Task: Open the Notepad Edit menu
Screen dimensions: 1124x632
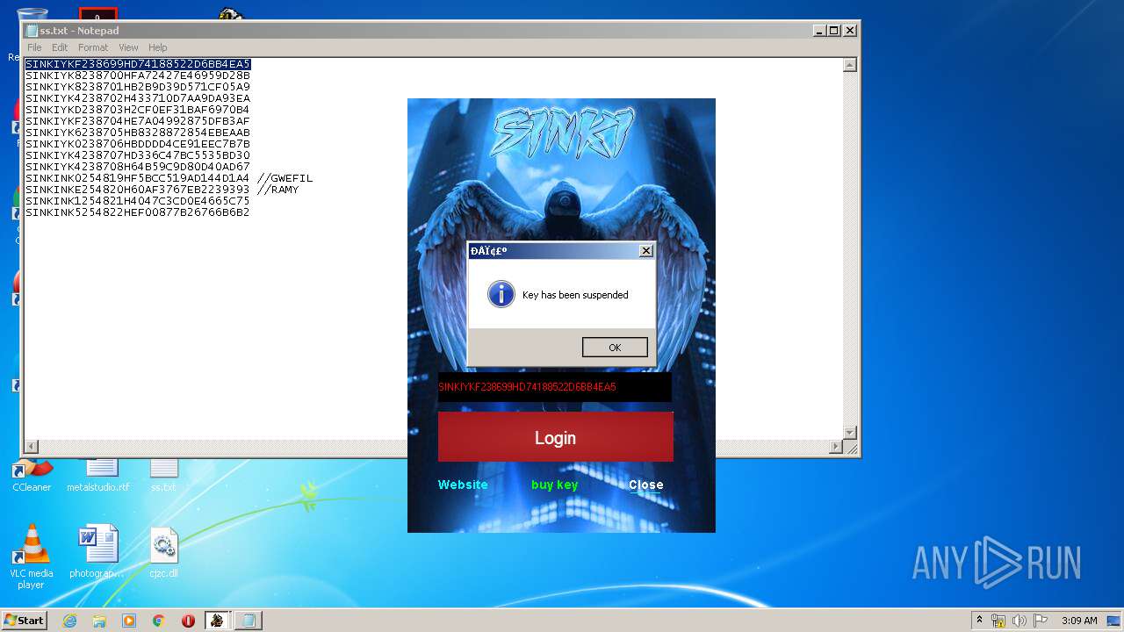Action: point(60,47)
